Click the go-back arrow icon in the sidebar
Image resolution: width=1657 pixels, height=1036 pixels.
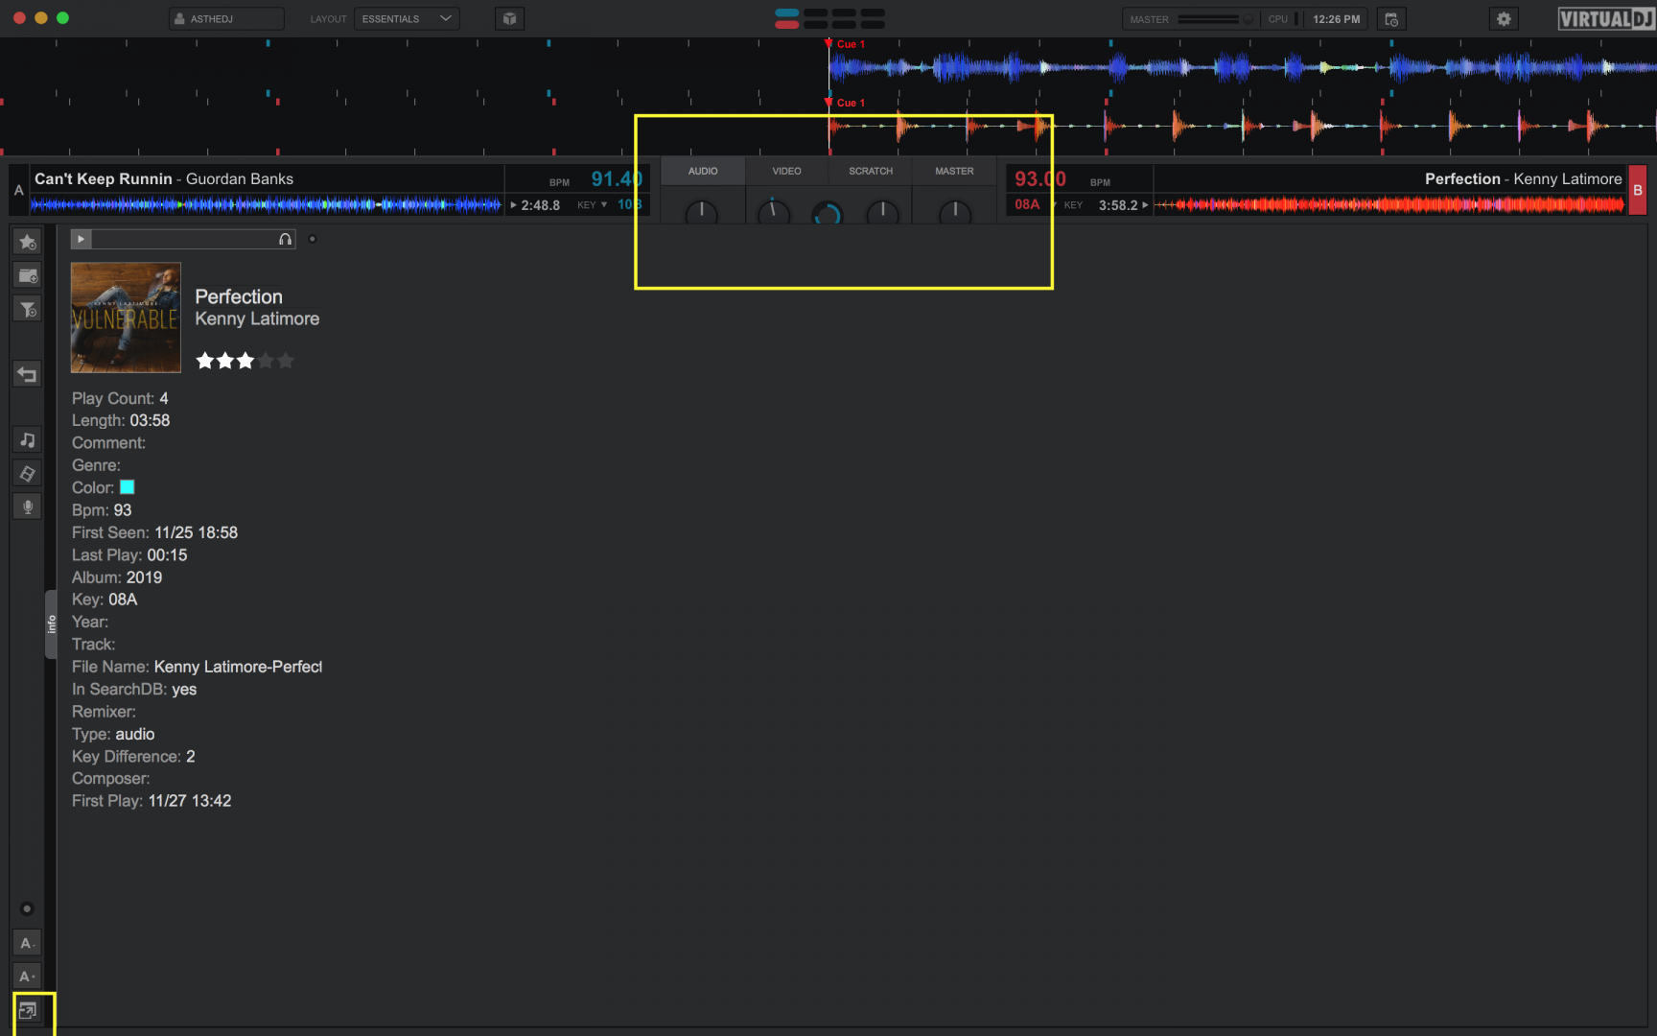coord(28,374)
